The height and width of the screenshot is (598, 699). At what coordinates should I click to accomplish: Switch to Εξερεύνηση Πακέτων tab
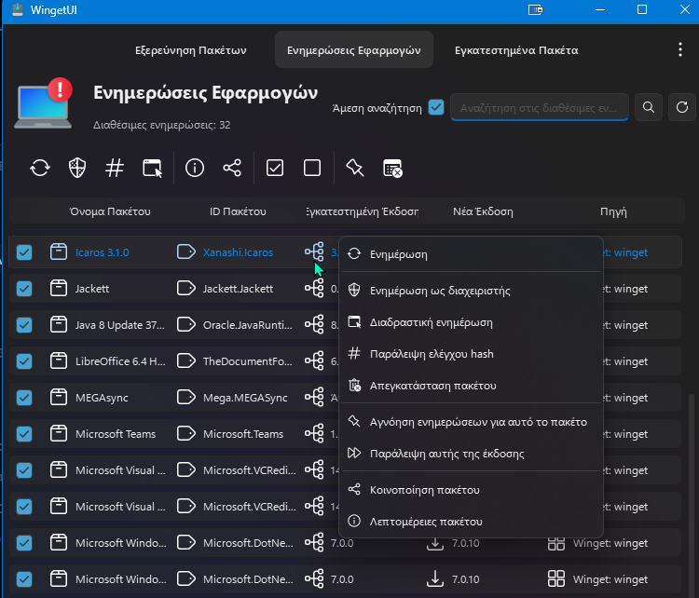click(191, 50)
